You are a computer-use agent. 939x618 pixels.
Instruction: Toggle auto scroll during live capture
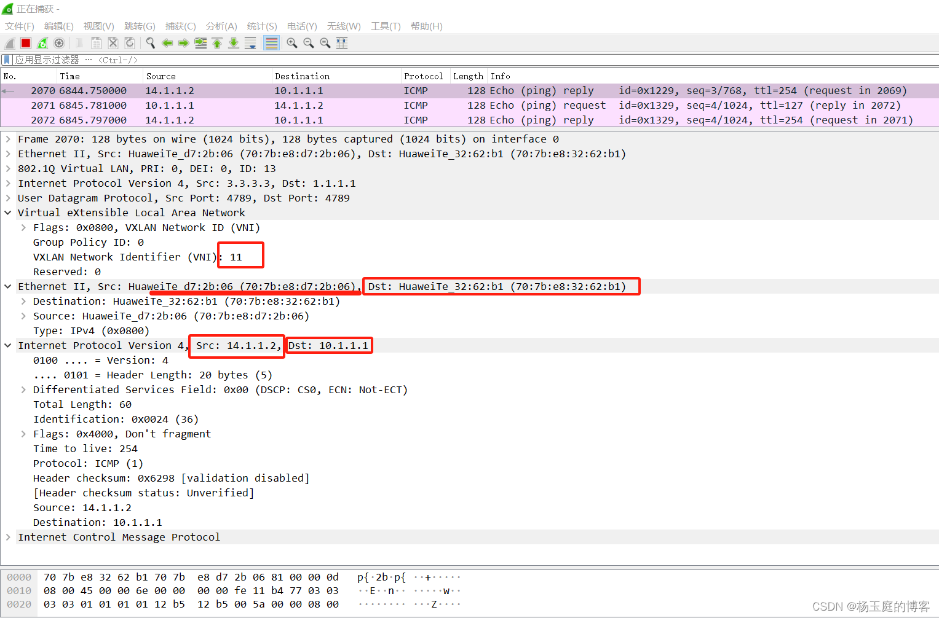point(250,43)
